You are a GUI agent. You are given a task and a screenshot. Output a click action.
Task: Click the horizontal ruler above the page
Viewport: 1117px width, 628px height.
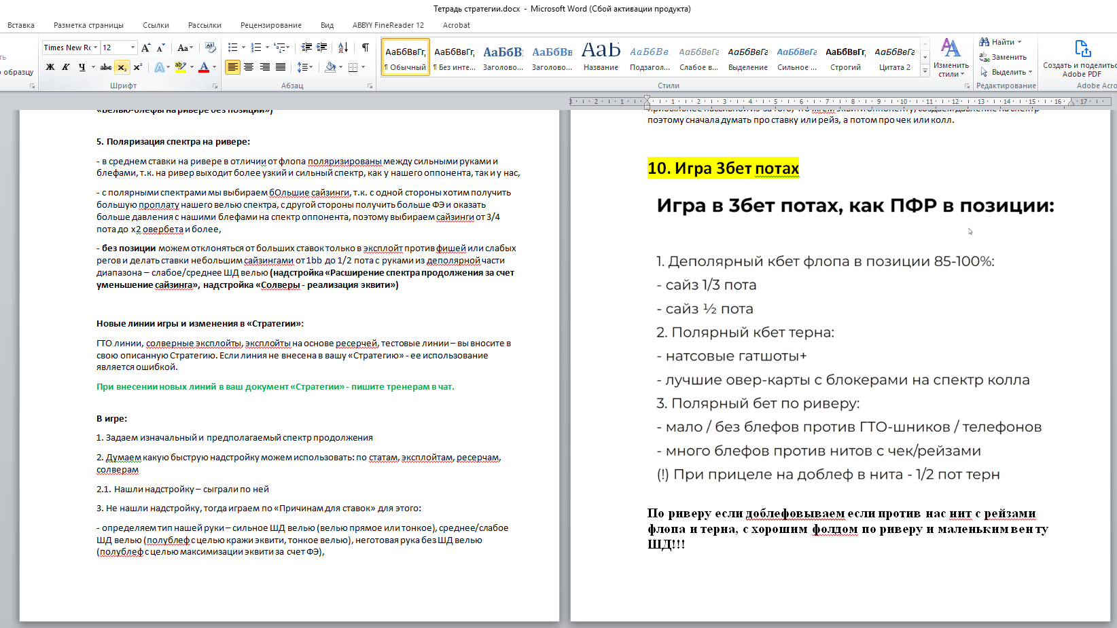tap(840, 101)
